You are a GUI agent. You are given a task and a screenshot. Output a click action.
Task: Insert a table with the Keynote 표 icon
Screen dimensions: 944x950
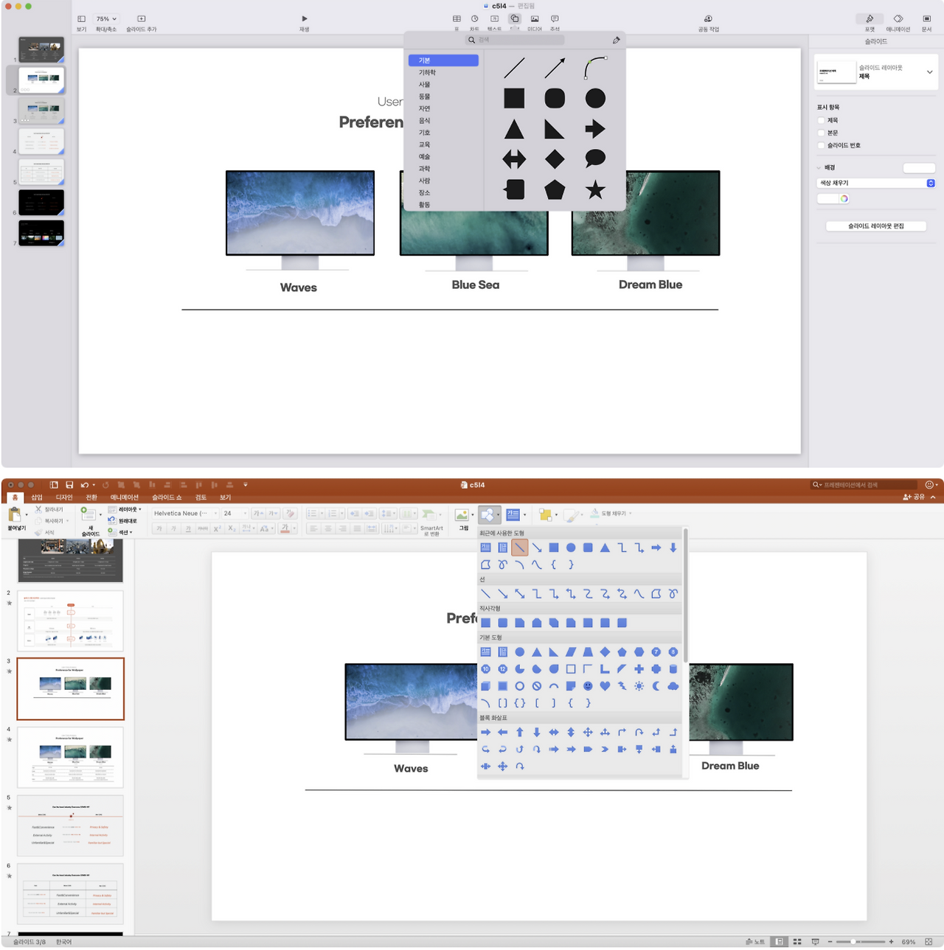pyautogui.click(x=457, y=19)
